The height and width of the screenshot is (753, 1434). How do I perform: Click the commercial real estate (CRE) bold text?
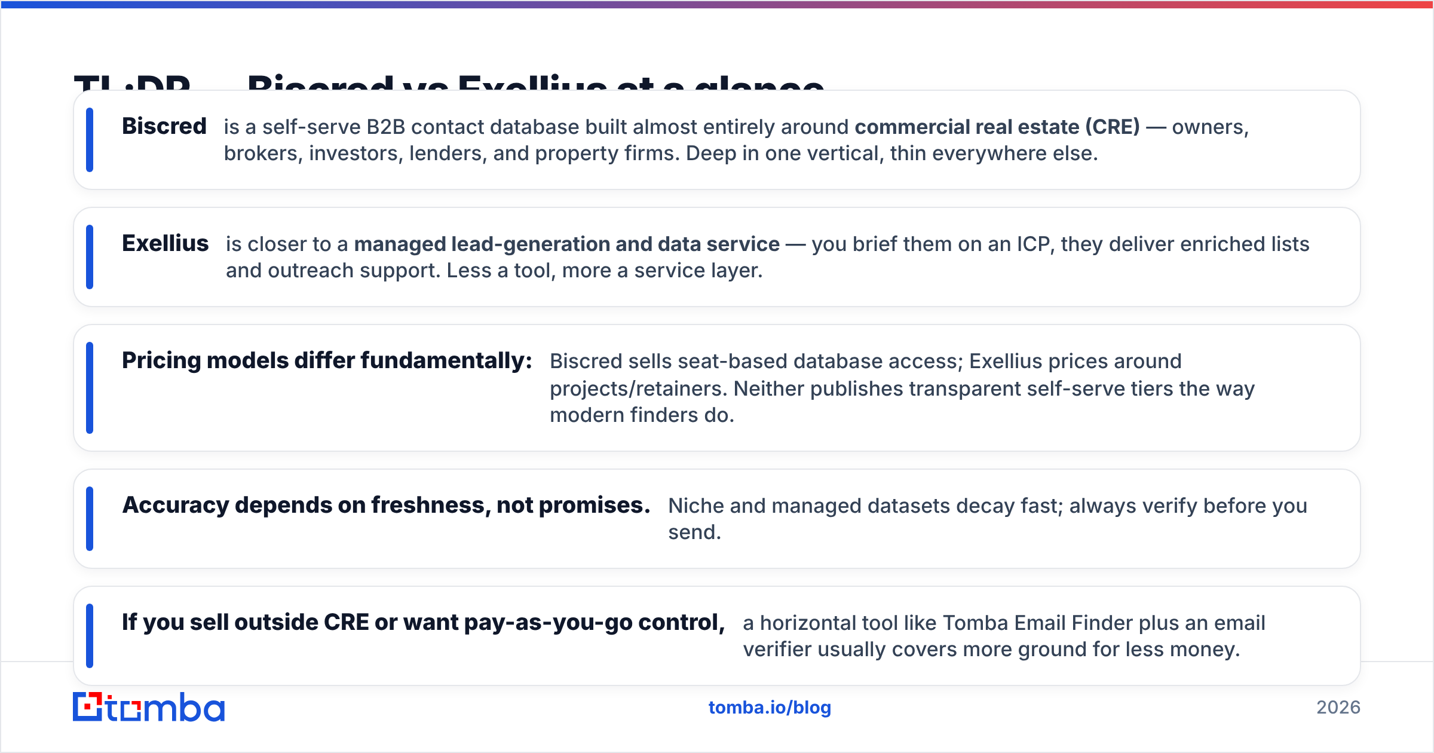[997, 127]
